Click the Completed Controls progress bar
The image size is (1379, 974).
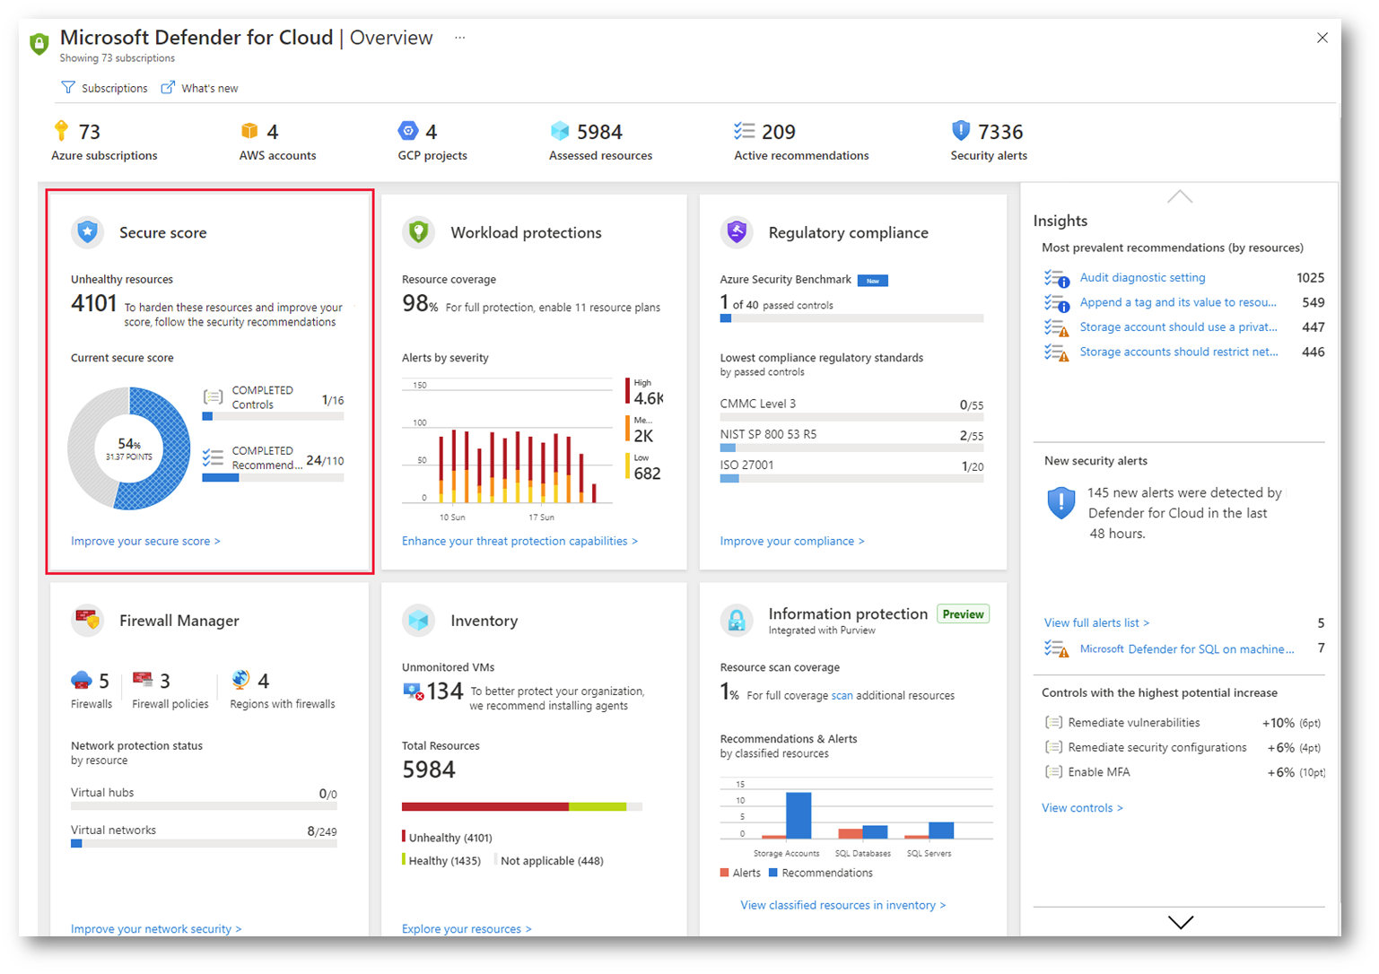273,416
